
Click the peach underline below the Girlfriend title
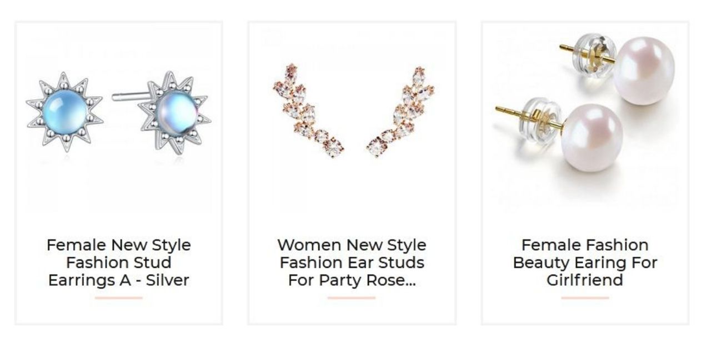tap(585, 298)
